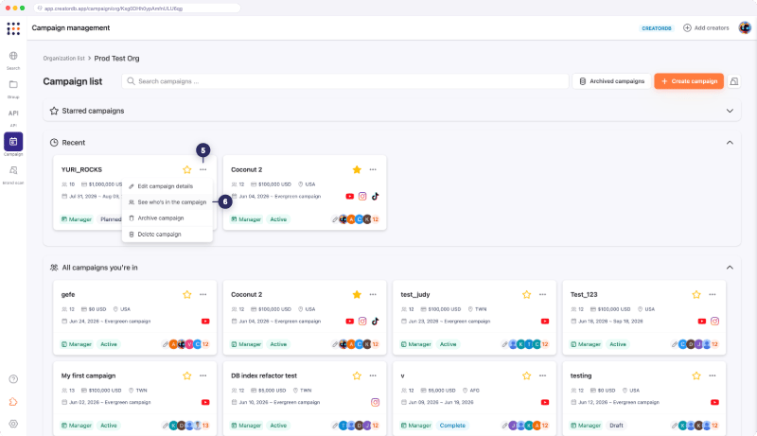Open three-dot menu on Test_123 card
Viewport: 757px width, 436px height.
click(x=713, y=295)
